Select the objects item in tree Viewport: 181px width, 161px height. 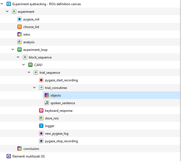(x=56, y=95)
